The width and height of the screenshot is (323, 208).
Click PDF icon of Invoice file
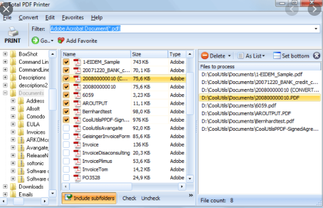coord(77,144)
